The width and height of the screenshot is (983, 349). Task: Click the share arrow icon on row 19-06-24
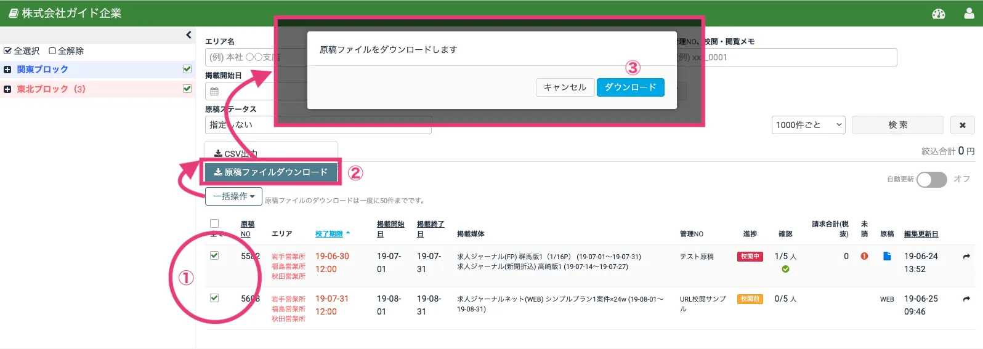click(x=966, y=257)
